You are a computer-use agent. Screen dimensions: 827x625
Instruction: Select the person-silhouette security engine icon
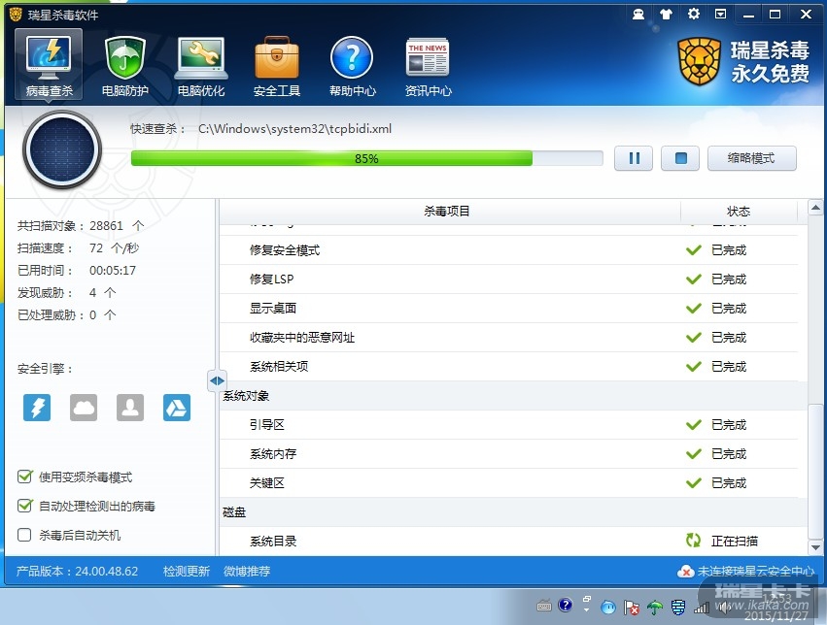point(130,407)
